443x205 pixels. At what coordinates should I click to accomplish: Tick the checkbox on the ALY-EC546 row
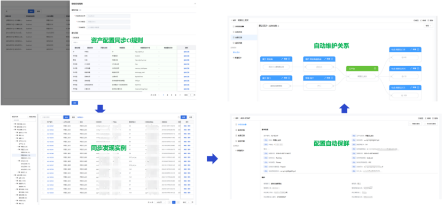(x=43, y=130)
